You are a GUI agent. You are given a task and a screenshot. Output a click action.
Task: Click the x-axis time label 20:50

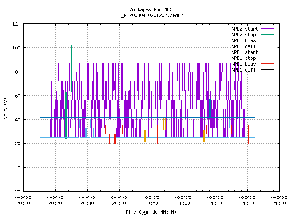(151, 203)
